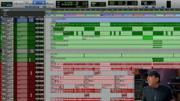Select Slip edit mode
Screen dimensions: 180x101
coord(4,5)
